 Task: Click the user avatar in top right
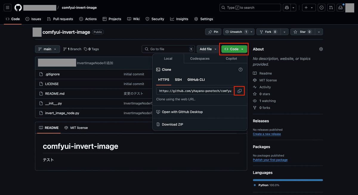pyautogui.click(x=350, y=7)
